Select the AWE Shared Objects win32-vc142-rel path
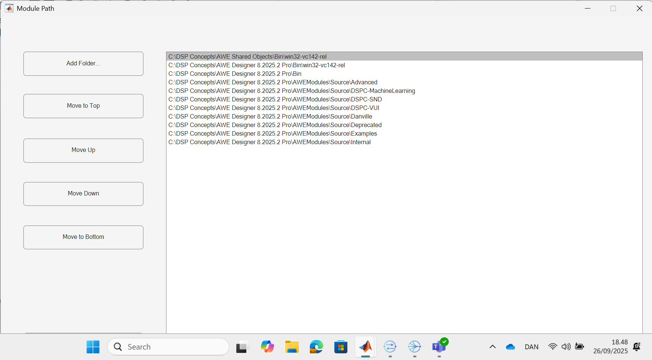The height and width of the screenshot is (360, 652). [x=247, y=56]
